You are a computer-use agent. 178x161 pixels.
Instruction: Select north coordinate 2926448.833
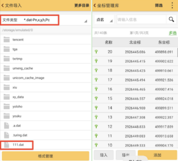coord(135,127)
